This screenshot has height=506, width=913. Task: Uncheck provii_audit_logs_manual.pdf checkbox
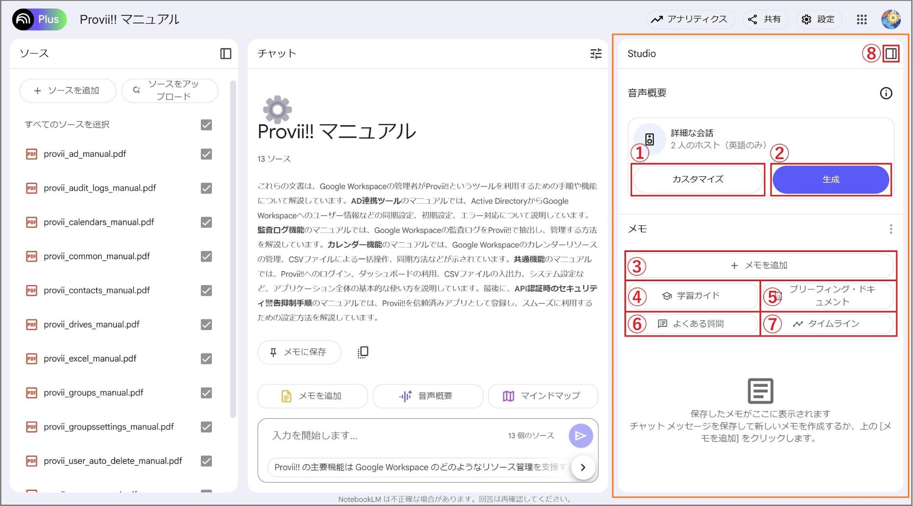[206, 188]
